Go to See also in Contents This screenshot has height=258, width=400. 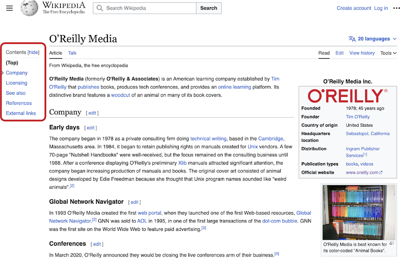point(16,93)
